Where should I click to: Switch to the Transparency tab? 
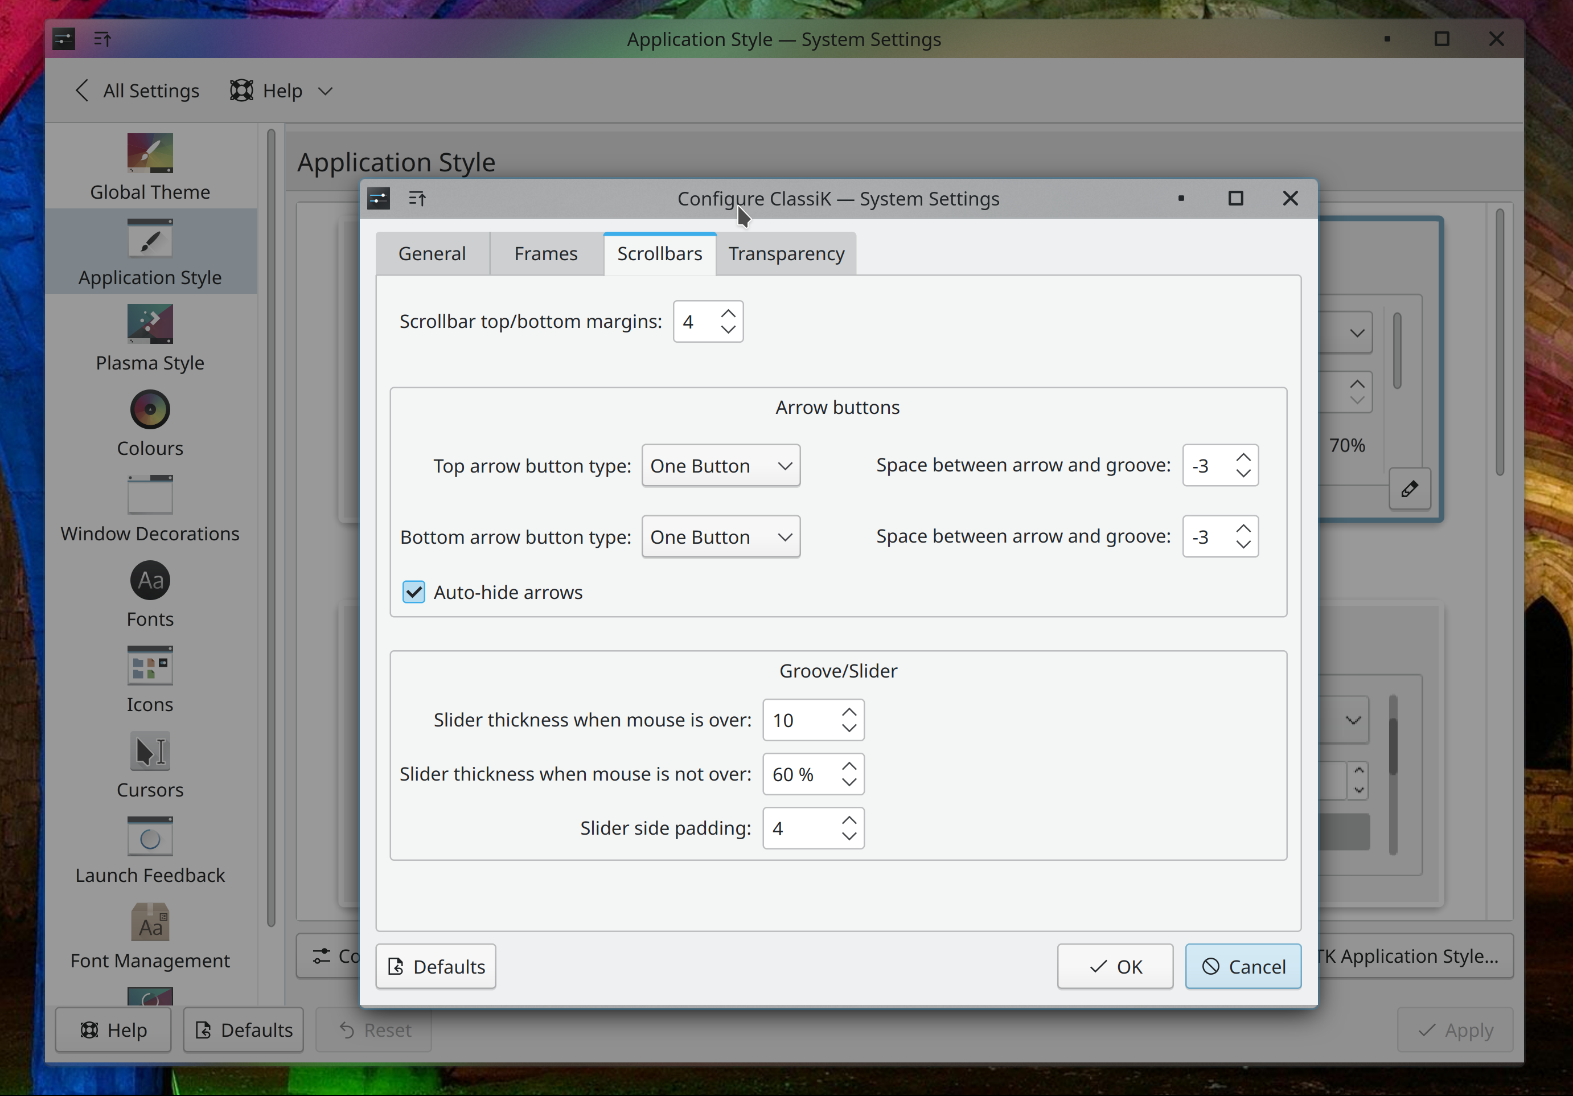coord(786,254)
